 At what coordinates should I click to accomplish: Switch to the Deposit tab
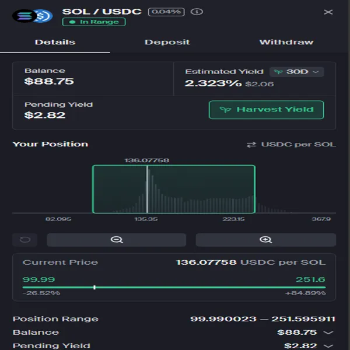pos(167,42)
